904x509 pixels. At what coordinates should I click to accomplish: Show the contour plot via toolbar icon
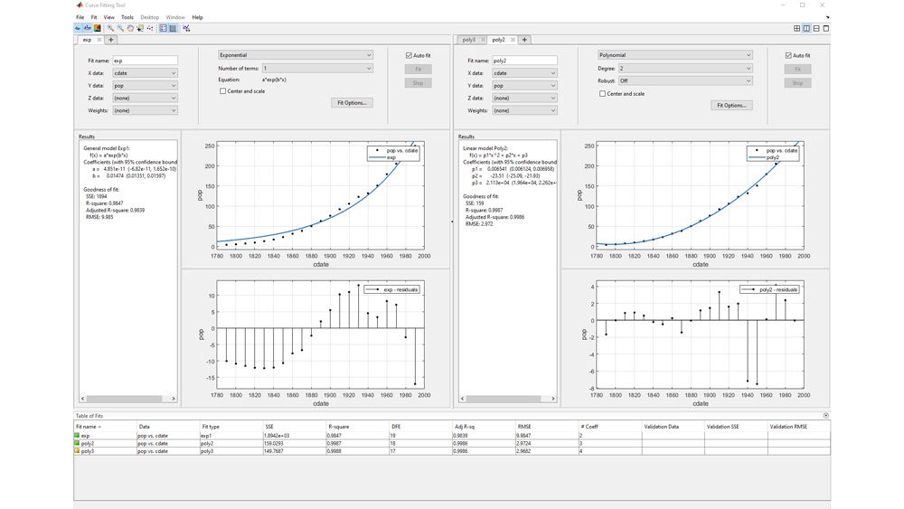(98, 28)
